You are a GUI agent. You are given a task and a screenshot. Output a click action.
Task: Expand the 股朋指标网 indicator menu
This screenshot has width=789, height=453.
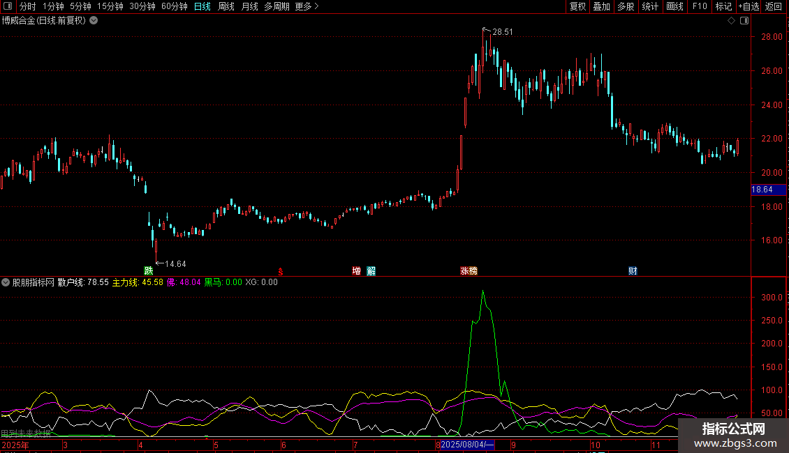click(x=6, y=282)
